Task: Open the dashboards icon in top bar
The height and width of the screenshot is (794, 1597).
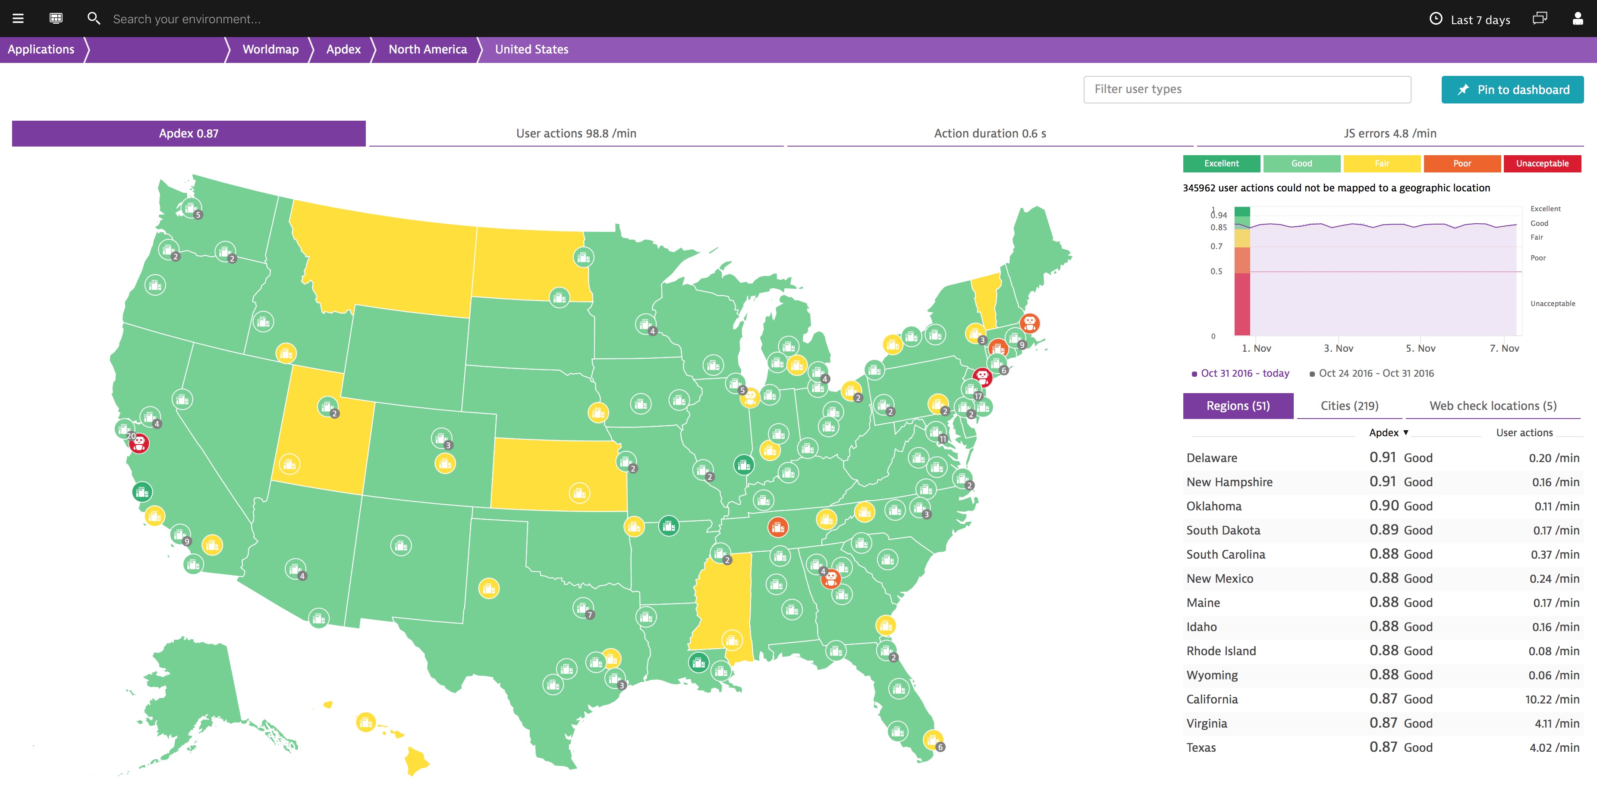Action: point(56,19)
